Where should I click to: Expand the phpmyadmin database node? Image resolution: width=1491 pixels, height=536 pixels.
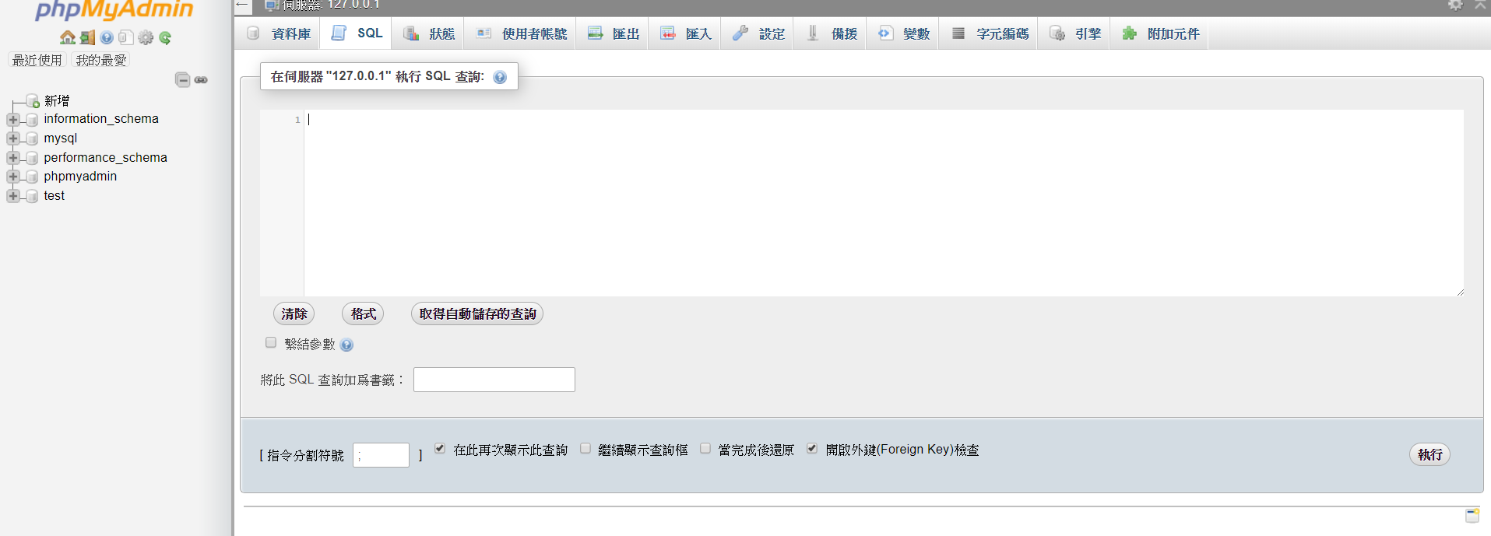[x=12, y=177]
